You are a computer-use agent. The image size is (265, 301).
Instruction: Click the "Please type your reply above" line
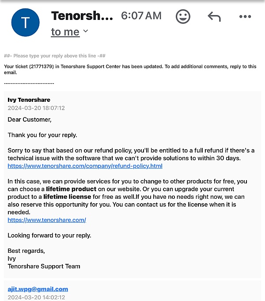pyautogui.click(x=55, y=56)
